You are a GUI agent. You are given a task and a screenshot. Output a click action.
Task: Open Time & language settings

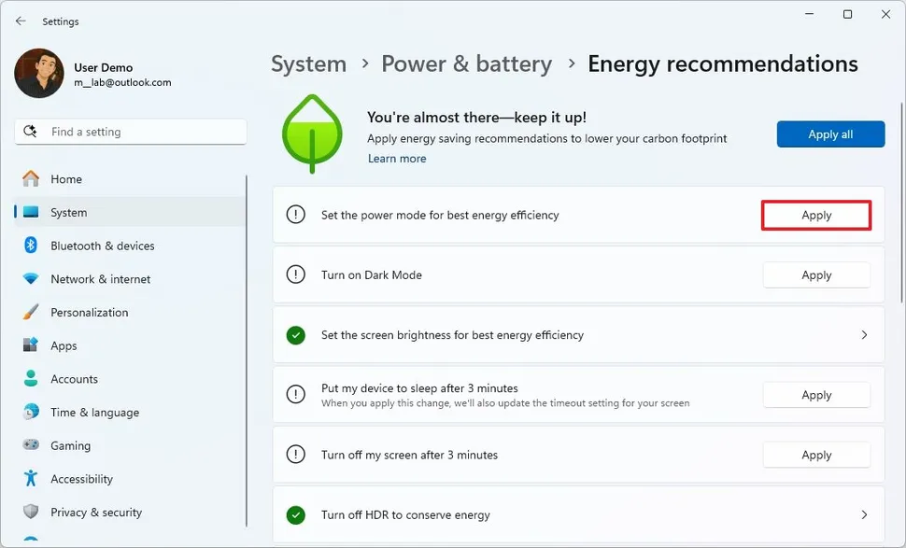click(x=29, y=412)
